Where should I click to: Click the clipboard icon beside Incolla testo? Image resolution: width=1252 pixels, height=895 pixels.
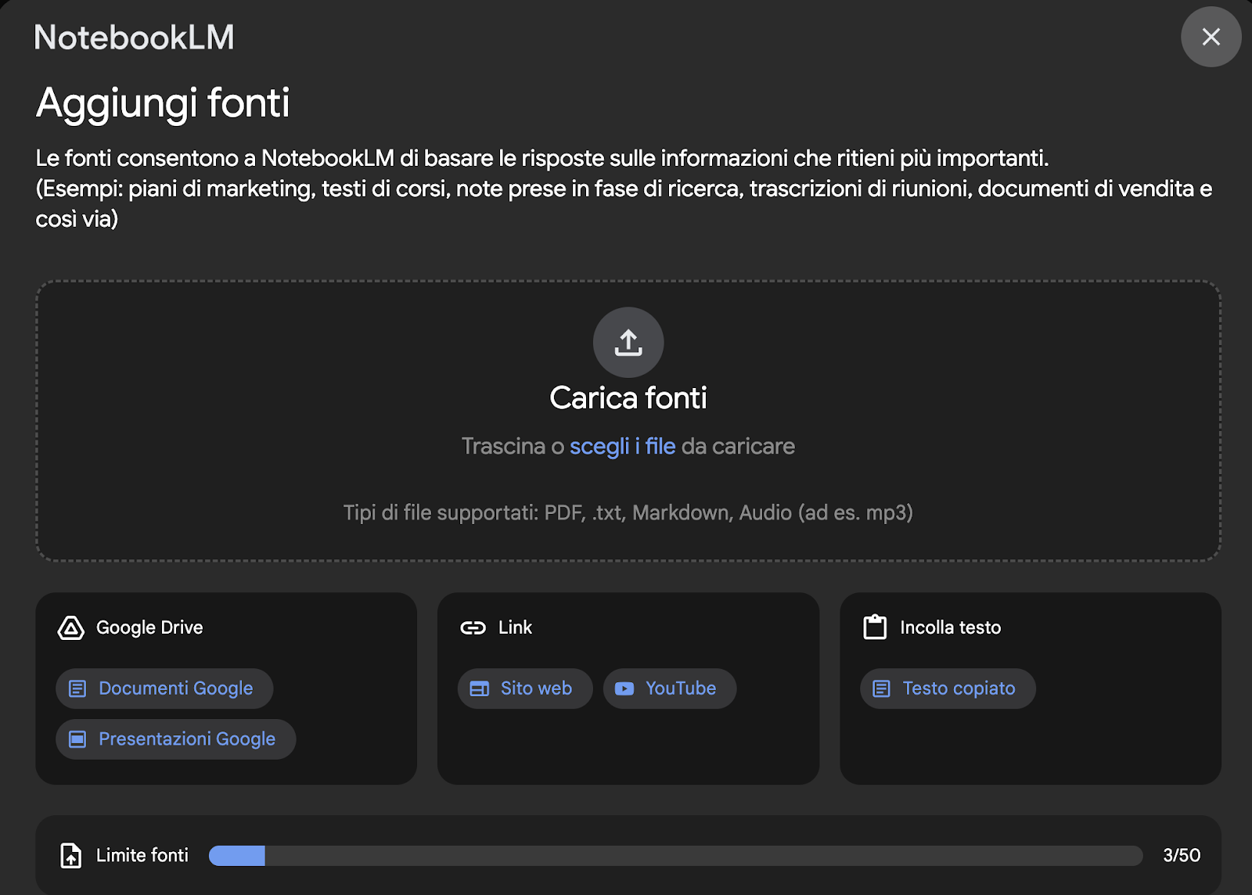pos(875,627)
